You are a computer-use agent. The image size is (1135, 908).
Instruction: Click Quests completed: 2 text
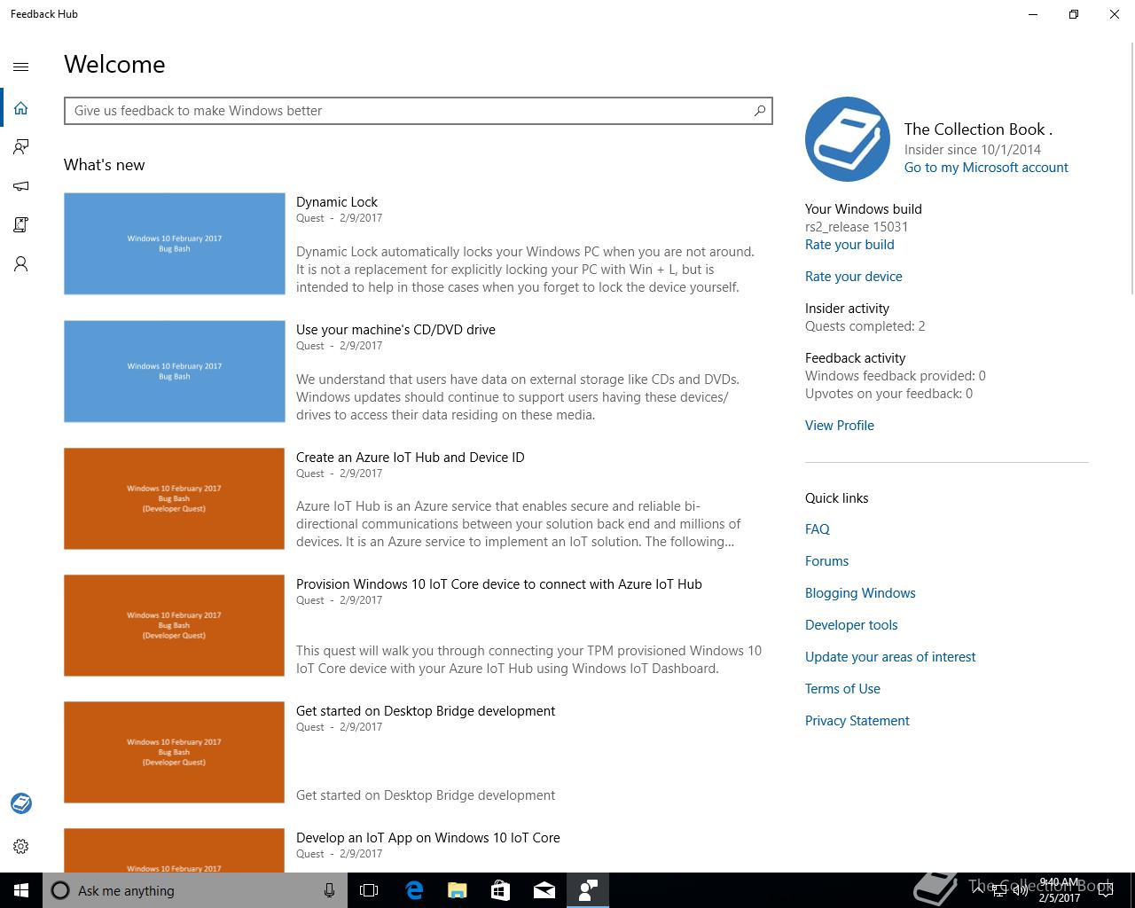(x=865, y=326)
